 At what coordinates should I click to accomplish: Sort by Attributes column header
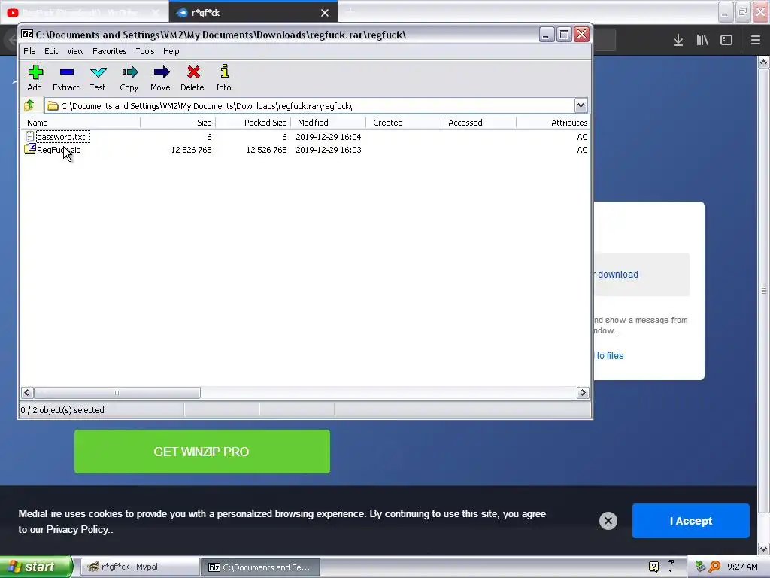click(x=553, y=123)
